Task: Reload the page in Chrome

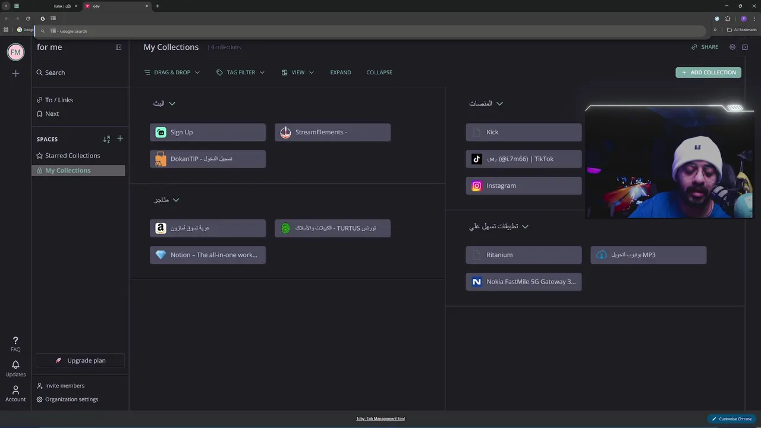Action: point(27,18)
